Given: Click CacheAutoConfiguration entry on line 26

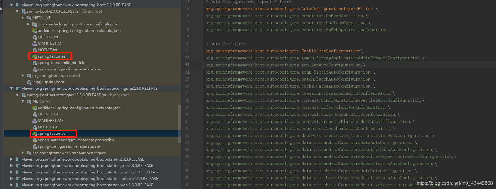Looking at the screenshot, I should 343,86.
